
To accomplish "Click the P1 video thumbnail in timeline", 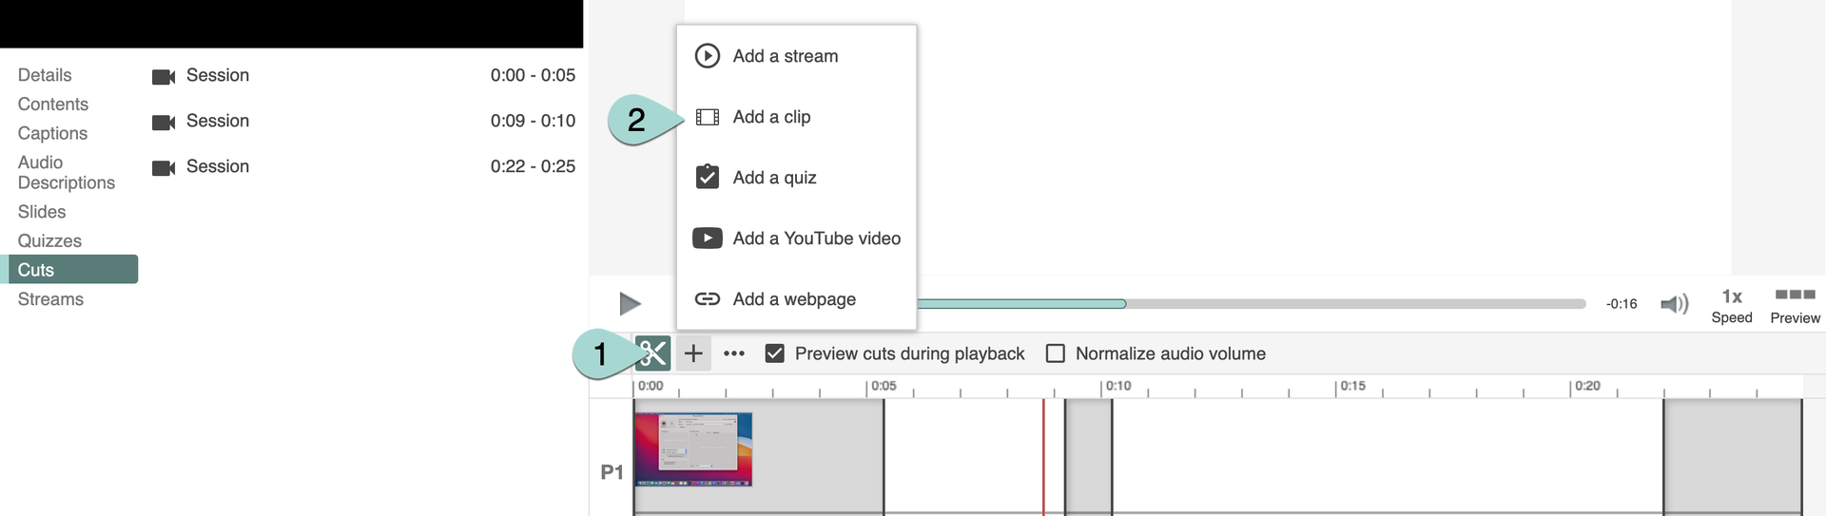I will click(x=693, y=449).
